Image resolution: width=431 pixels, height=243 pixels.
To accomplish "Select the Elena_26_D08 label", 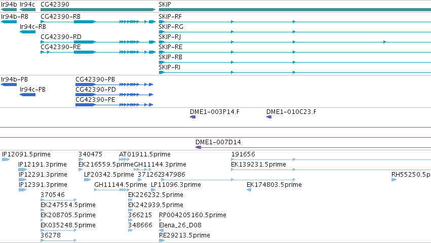I will point(180,225).
